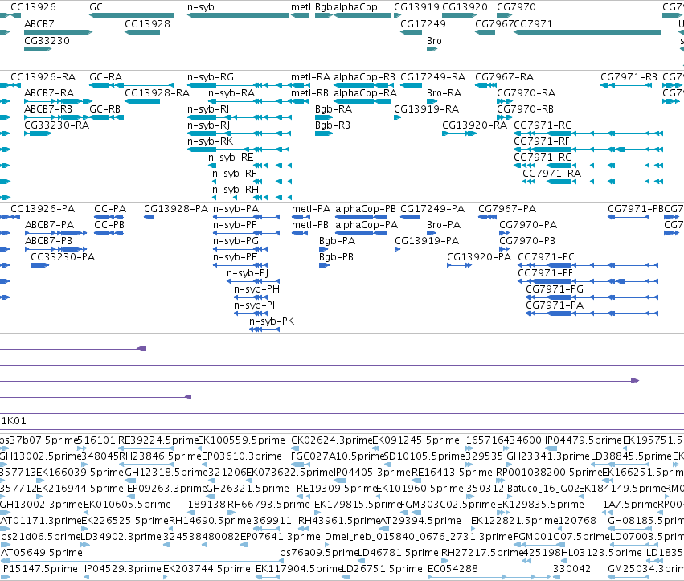Select the CG13920-RA transcript label
Screen dimensions: 684x581
point(474,125)
